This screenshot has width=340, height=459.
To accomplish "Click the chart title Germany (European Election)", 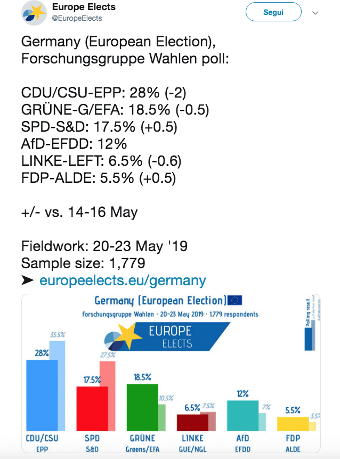I will 160,301.
